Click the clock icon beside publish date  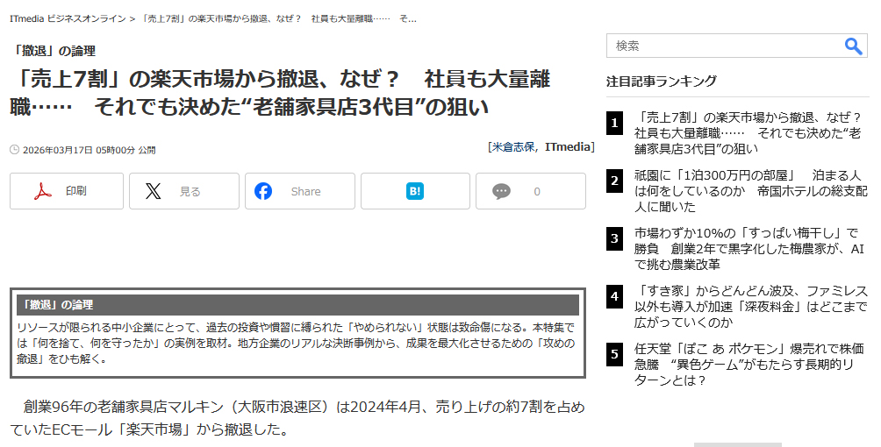point(15,150)
